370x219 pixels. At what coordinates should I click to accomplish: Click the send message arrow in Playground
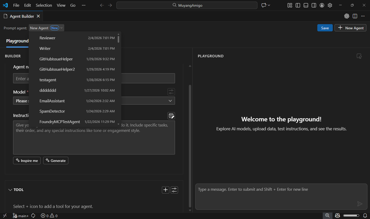(360, 204)
